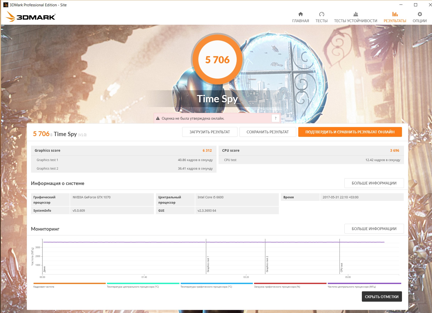Open the ОПЦИИ settings tab

[420, 17]
